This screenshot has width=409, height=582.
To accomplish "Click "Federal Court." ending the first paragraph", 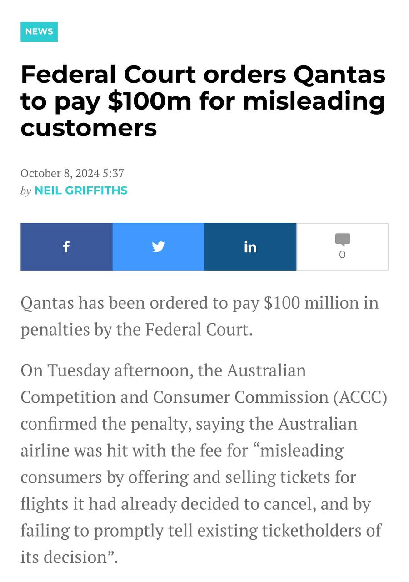I will (198, 329).
